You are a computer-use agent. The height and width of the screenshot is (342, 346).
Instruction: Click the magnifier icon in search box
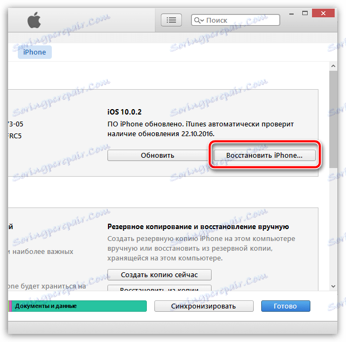(197, 21)
